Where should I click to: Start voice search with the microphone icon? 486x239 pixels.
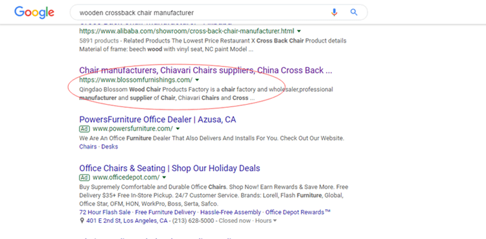(334, 12)
